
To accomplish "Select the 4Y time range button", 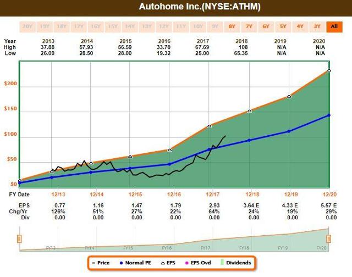I will pyautogui.click(x=300, y=27).
